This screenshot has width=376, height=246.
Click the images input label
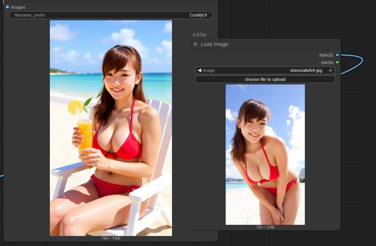[x=18, y=7]
